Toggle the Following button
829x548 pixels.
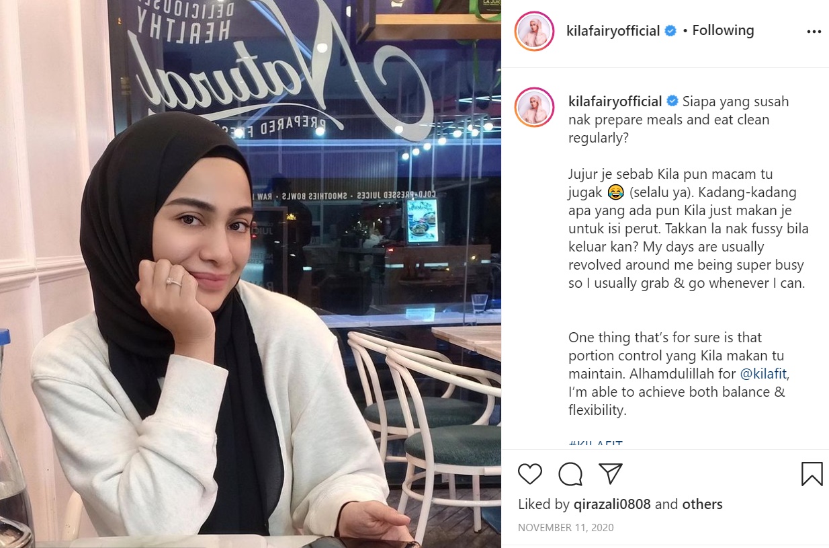[723, 30]
